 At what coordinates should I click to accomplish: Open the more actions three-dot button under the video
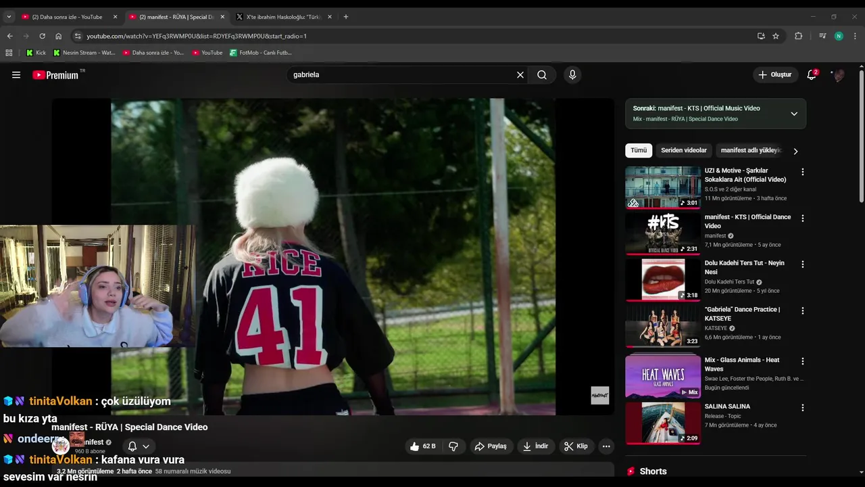(606, 446)
